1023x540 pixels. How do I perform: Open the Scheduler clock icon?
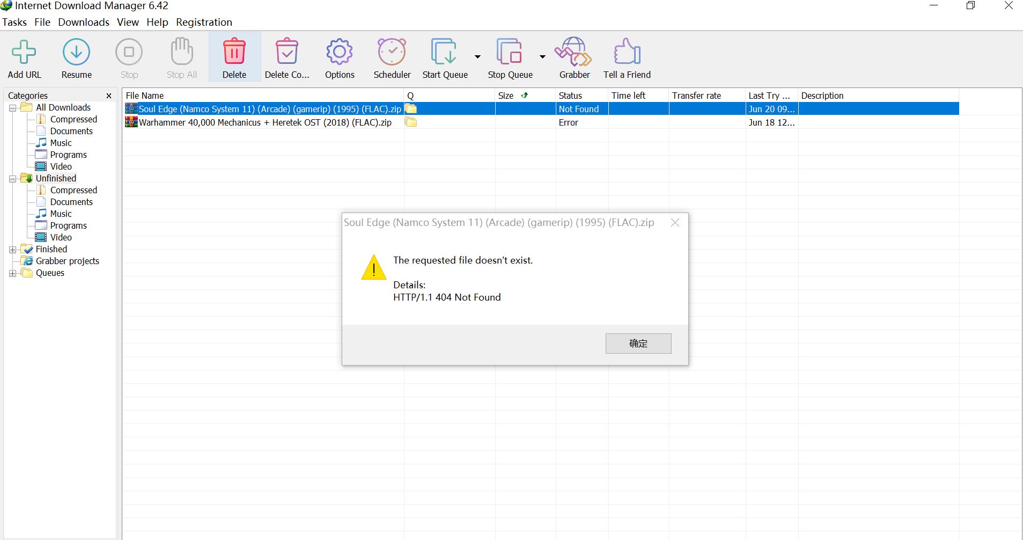coord(392,53)
